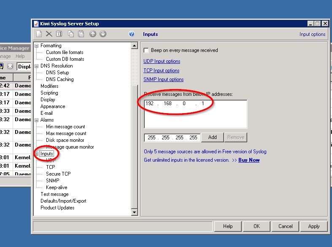
Task: Select the Alarms tree label
Action: [47, 120]
